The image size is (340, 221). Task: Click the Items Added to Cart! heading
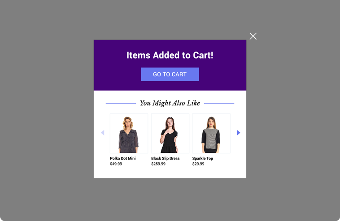[x=170, y=55]
